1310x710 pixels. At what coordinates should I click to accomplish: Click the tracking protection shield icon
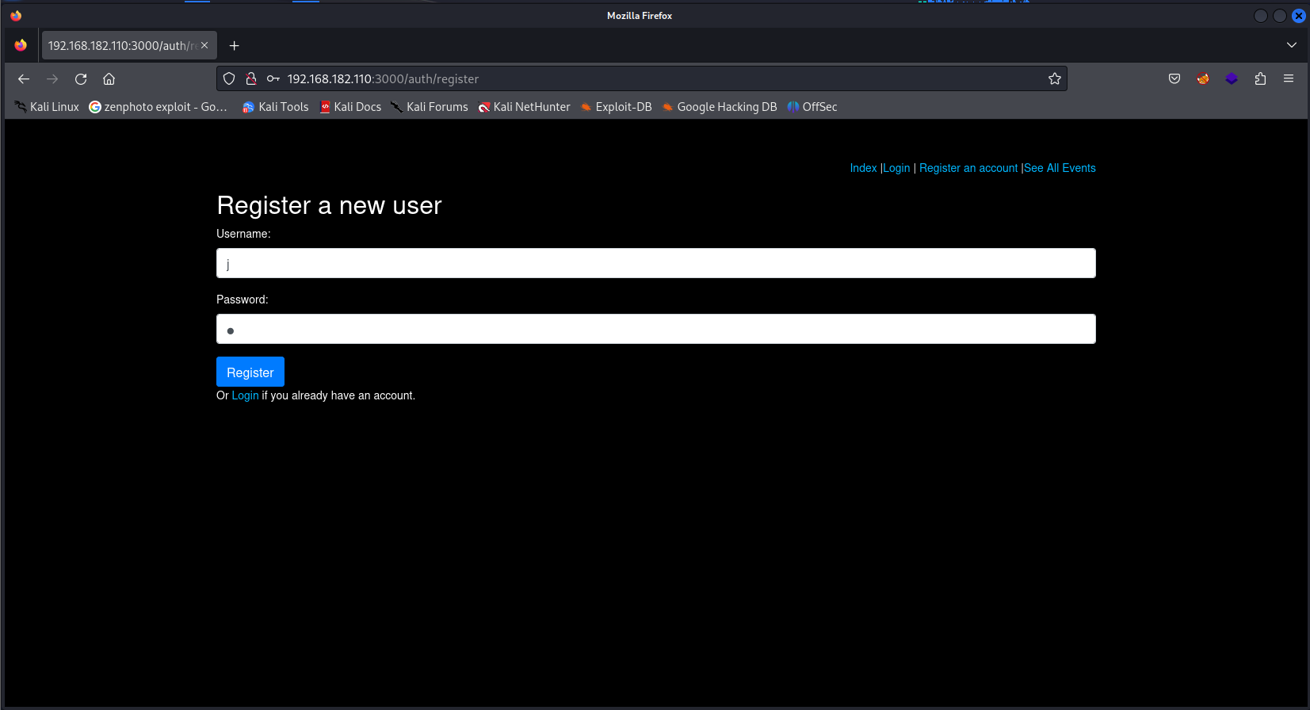(x=229, y=78)
